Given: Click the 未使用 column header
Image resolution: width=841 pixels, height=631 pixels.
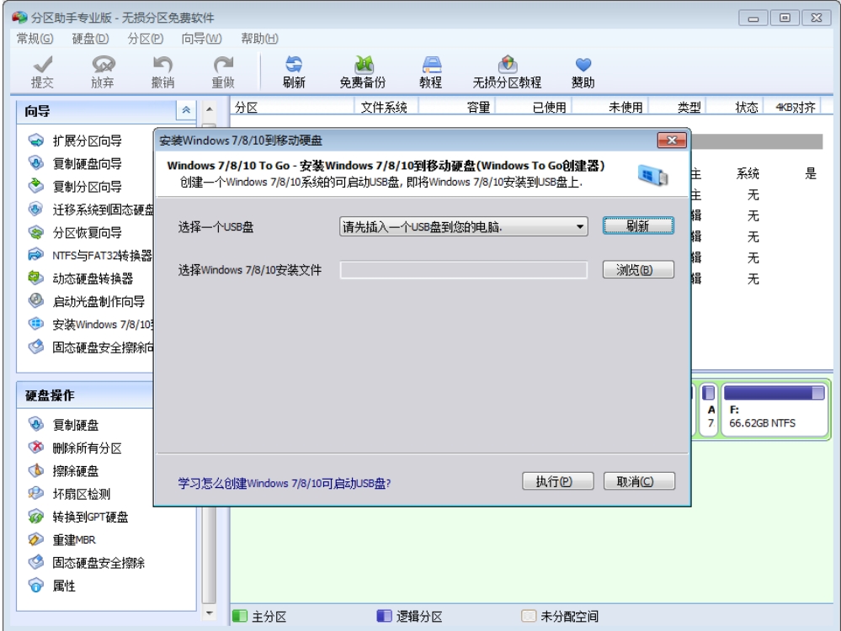Looking at the screenshot, I should [611, 107].
